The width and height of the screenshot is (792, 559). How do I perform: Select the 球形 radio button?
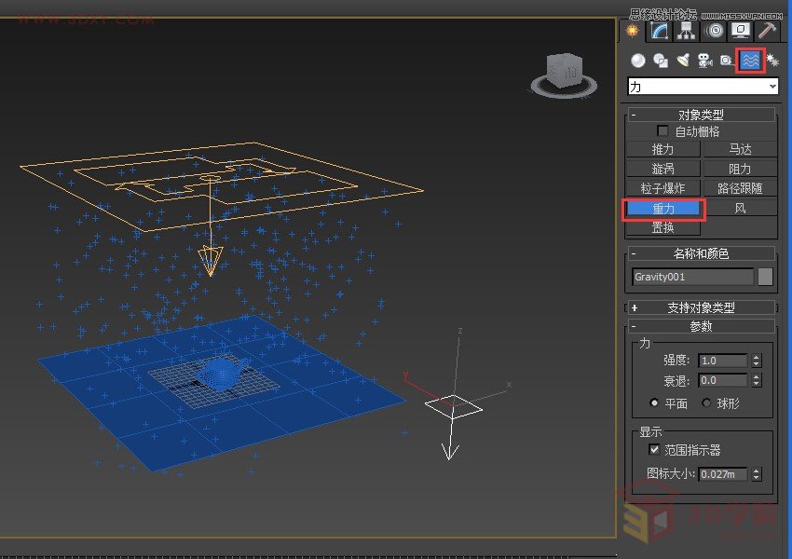(706, 402)
